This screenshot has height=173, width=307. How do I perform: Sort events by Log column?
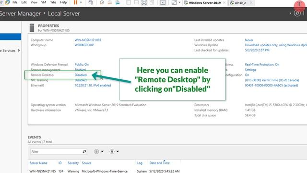(140, 163)
